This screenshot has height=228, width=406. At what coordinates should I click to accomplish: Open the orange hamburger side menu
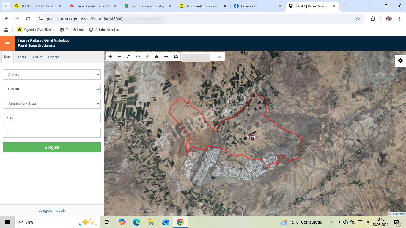(x=7, y=44)
